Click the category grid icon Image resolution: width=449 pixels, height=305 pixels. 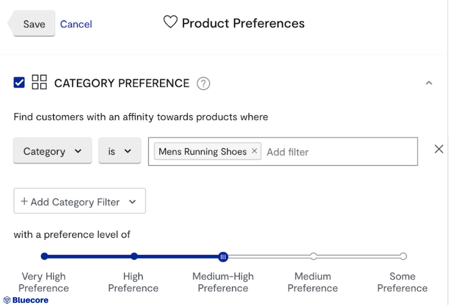click(x=39, y=82)
